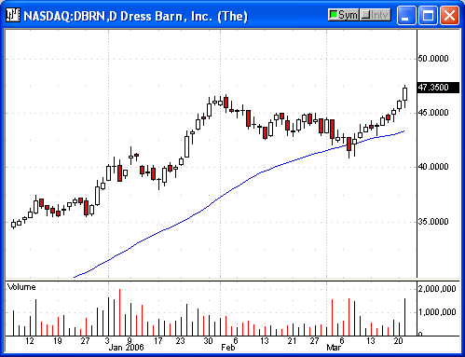Select the last white candlestick near 47.35
The width and height of the screenshot is (465, 357).
point(404,94)
